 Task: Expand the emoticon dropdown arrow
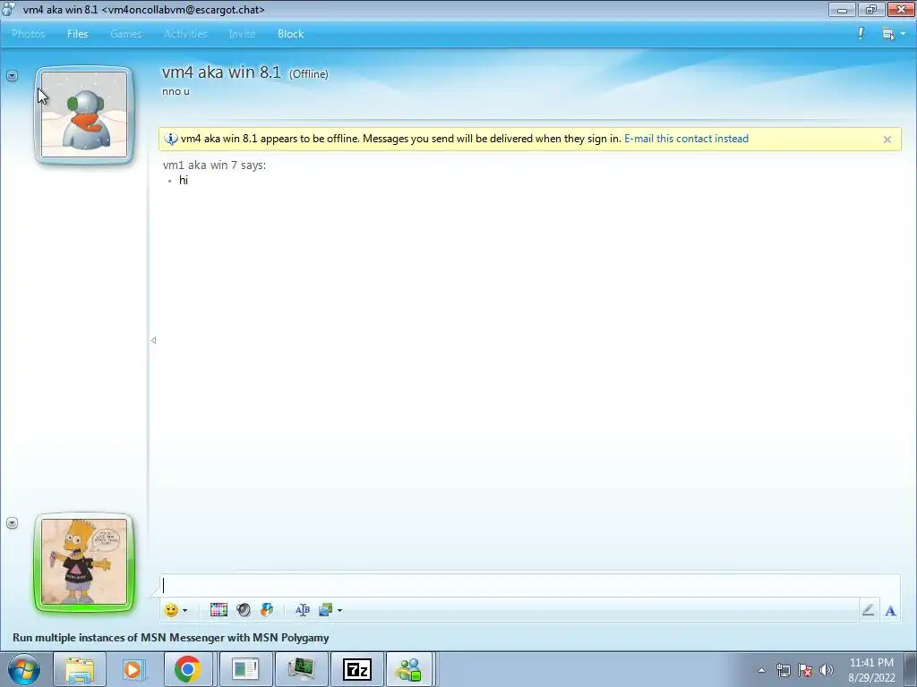(x=184, y=610)
